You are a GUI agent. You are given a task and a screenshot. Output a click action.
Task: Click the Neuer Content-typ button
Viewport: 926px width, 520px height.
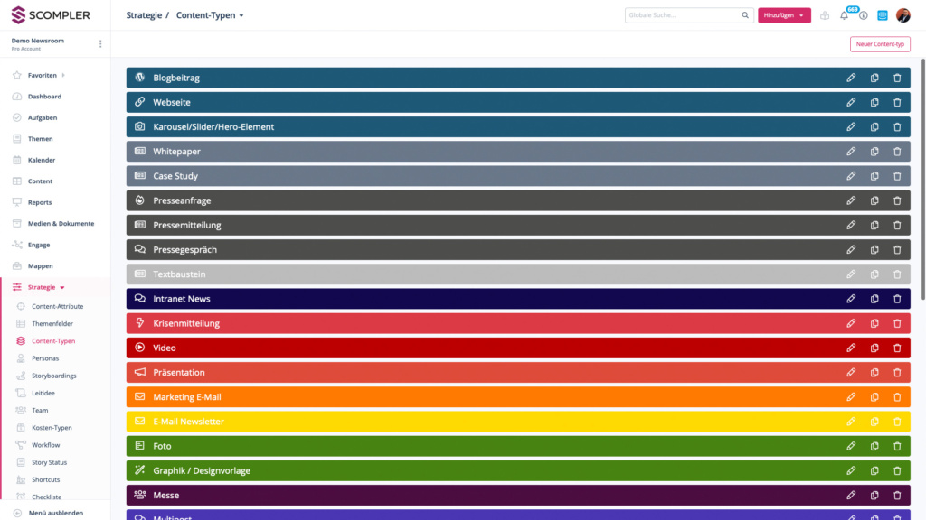click(879, 44)
